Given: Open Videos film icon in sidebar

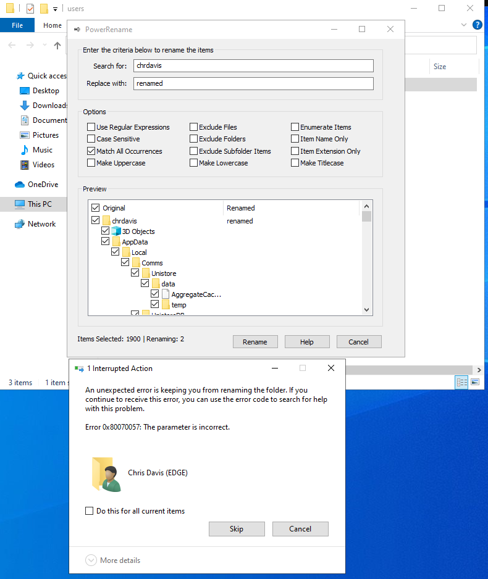Looking at the screenshot, I should pos(24,165).
